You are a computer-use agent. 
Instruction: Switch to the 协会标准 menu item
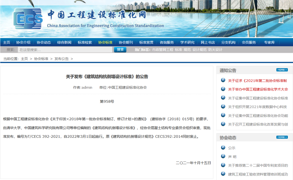pyautogui.click(x=105, y=42)
